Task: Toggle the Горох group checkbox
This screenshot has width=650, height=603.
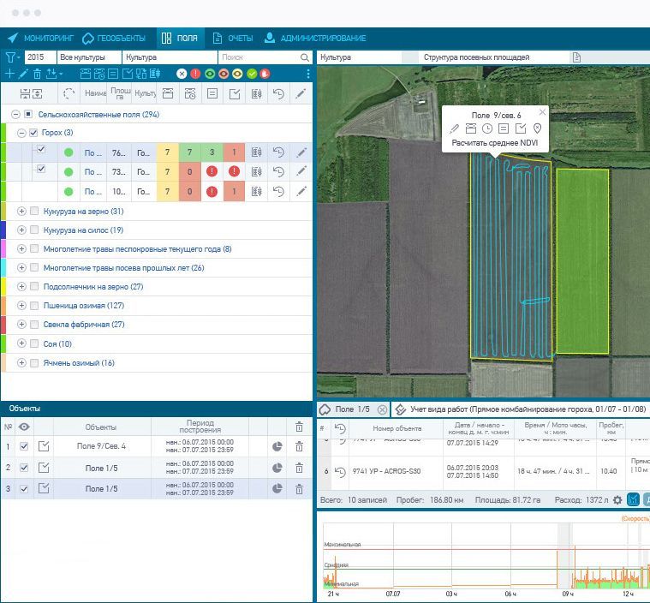Action: point(33,133)
